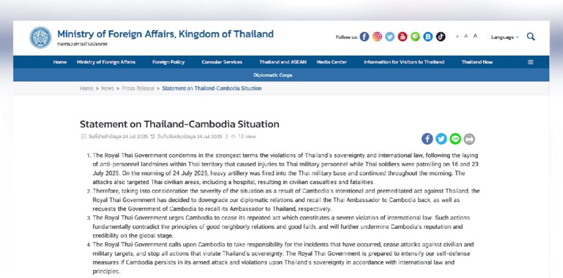
Task: Share the statement via Facebook share button
Action: 427,139
